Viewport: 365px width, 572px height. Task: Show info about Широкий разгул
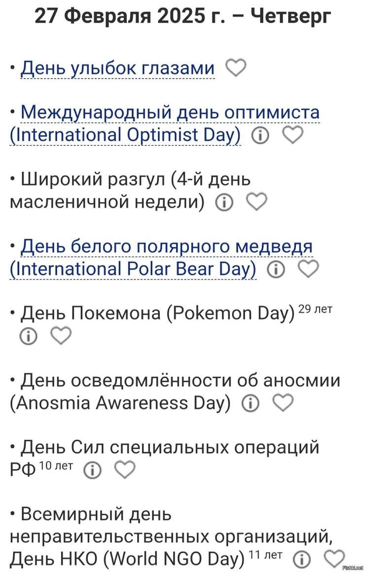pos(224,203)
